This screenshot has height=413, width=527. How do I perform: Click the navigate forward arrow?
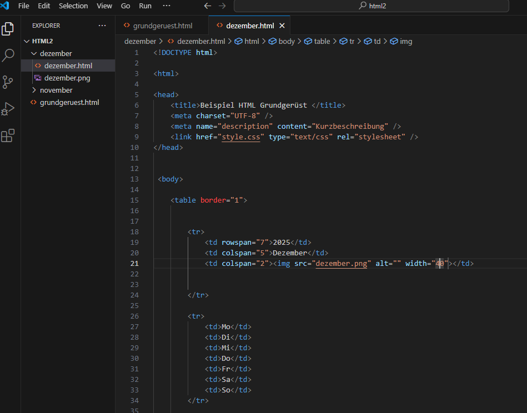click(x=222, y=6)
